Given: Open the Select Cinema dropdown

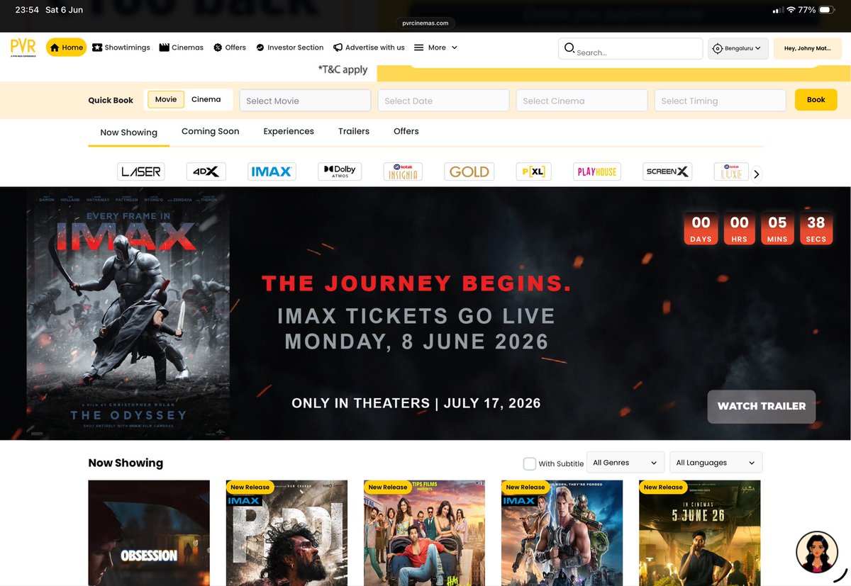Looking at the screenshot, I should coord(582,101).
